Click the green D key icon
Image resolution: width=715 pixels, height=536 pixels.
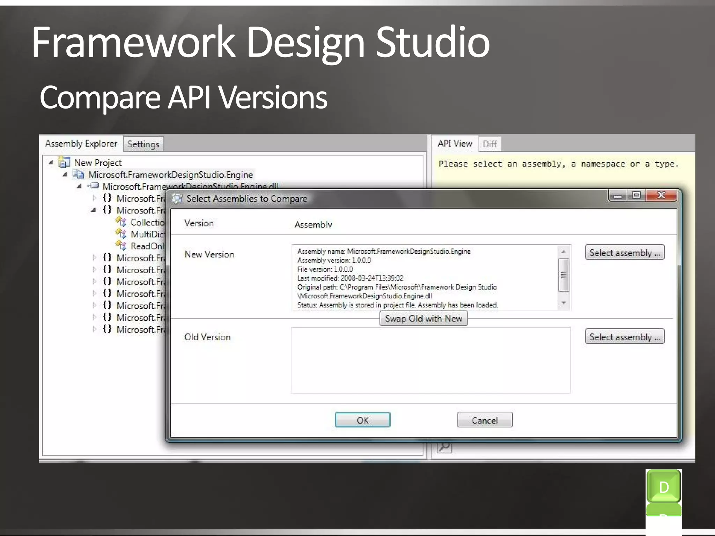(663, 487)
